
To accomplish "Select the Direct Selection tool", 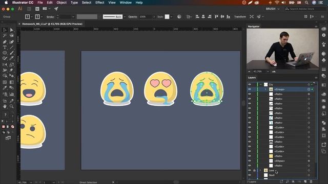I will (11, 30).
